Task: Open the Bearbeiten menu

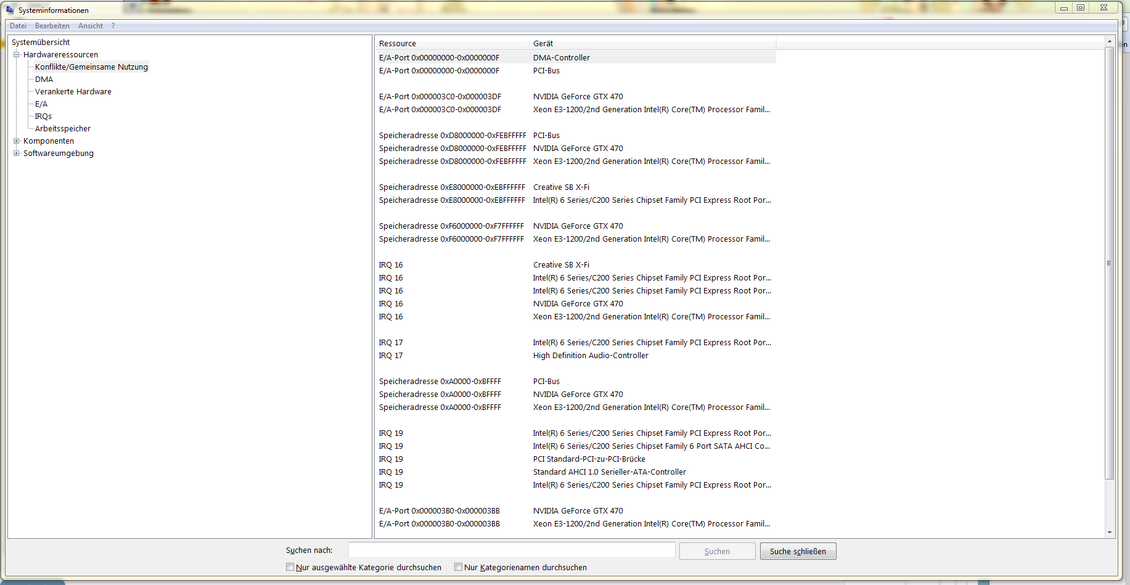Action: 52,26
